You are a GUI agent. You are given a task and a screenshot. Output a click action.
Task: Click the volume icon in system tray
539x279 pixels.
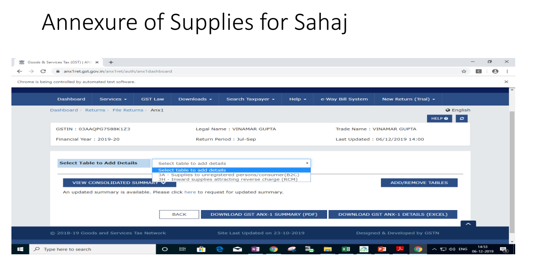click(452, 249)
